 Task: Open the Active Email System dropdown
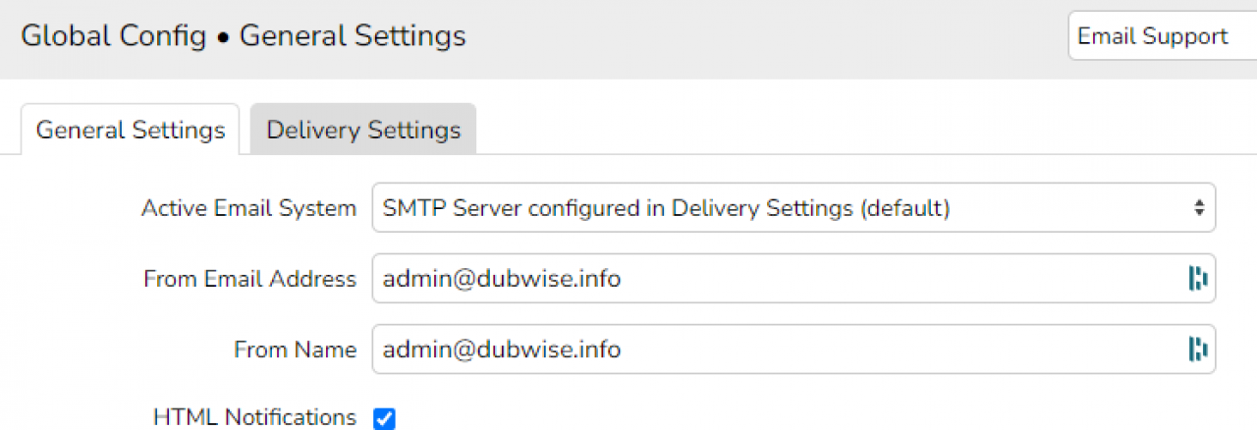pyautogui.click(x=793, y=208)
